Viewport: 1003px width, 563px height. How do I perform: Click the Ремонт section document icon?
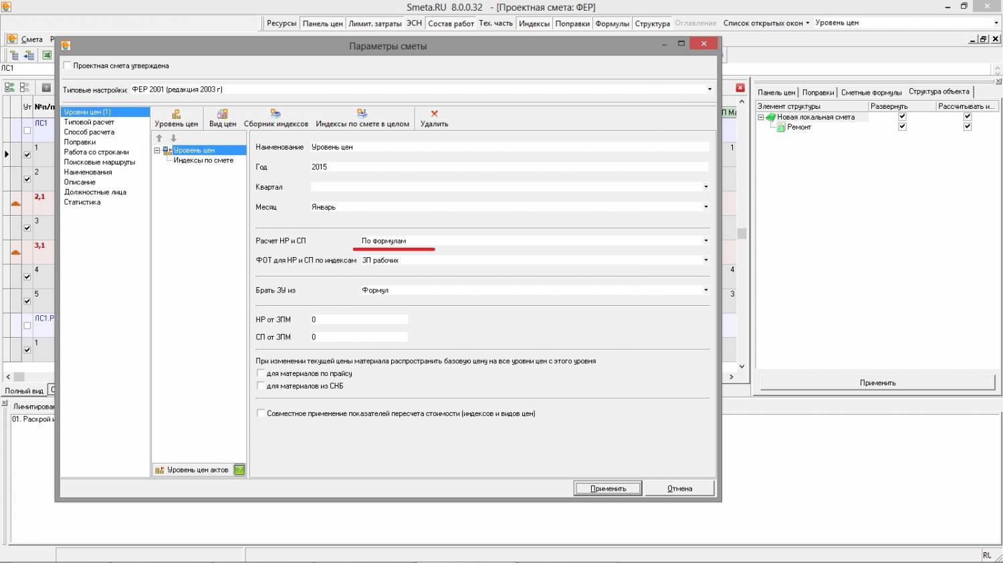click(x=780, y=127)
